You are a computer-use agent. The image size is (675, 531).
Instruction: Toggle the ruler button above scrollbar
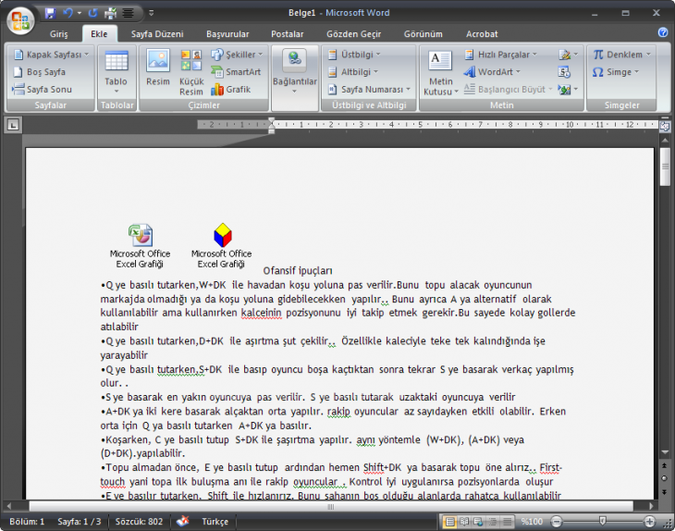point(664,125)
